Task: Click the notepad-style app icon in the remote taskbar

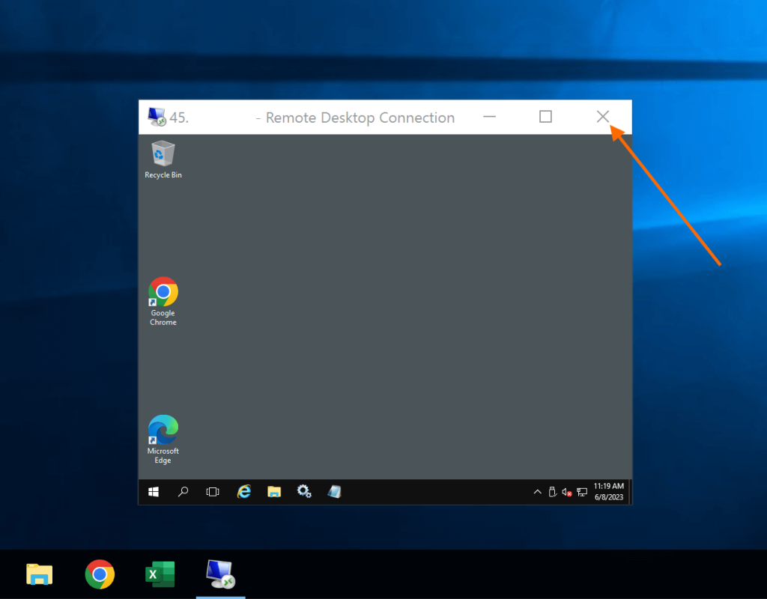Action: (335, 492)
